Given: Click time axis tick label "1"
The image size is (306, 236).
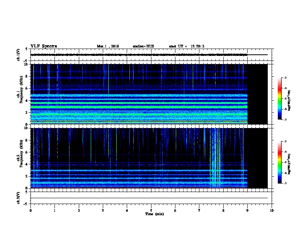Looking at the screenshot, I should [x=54, y=211].
